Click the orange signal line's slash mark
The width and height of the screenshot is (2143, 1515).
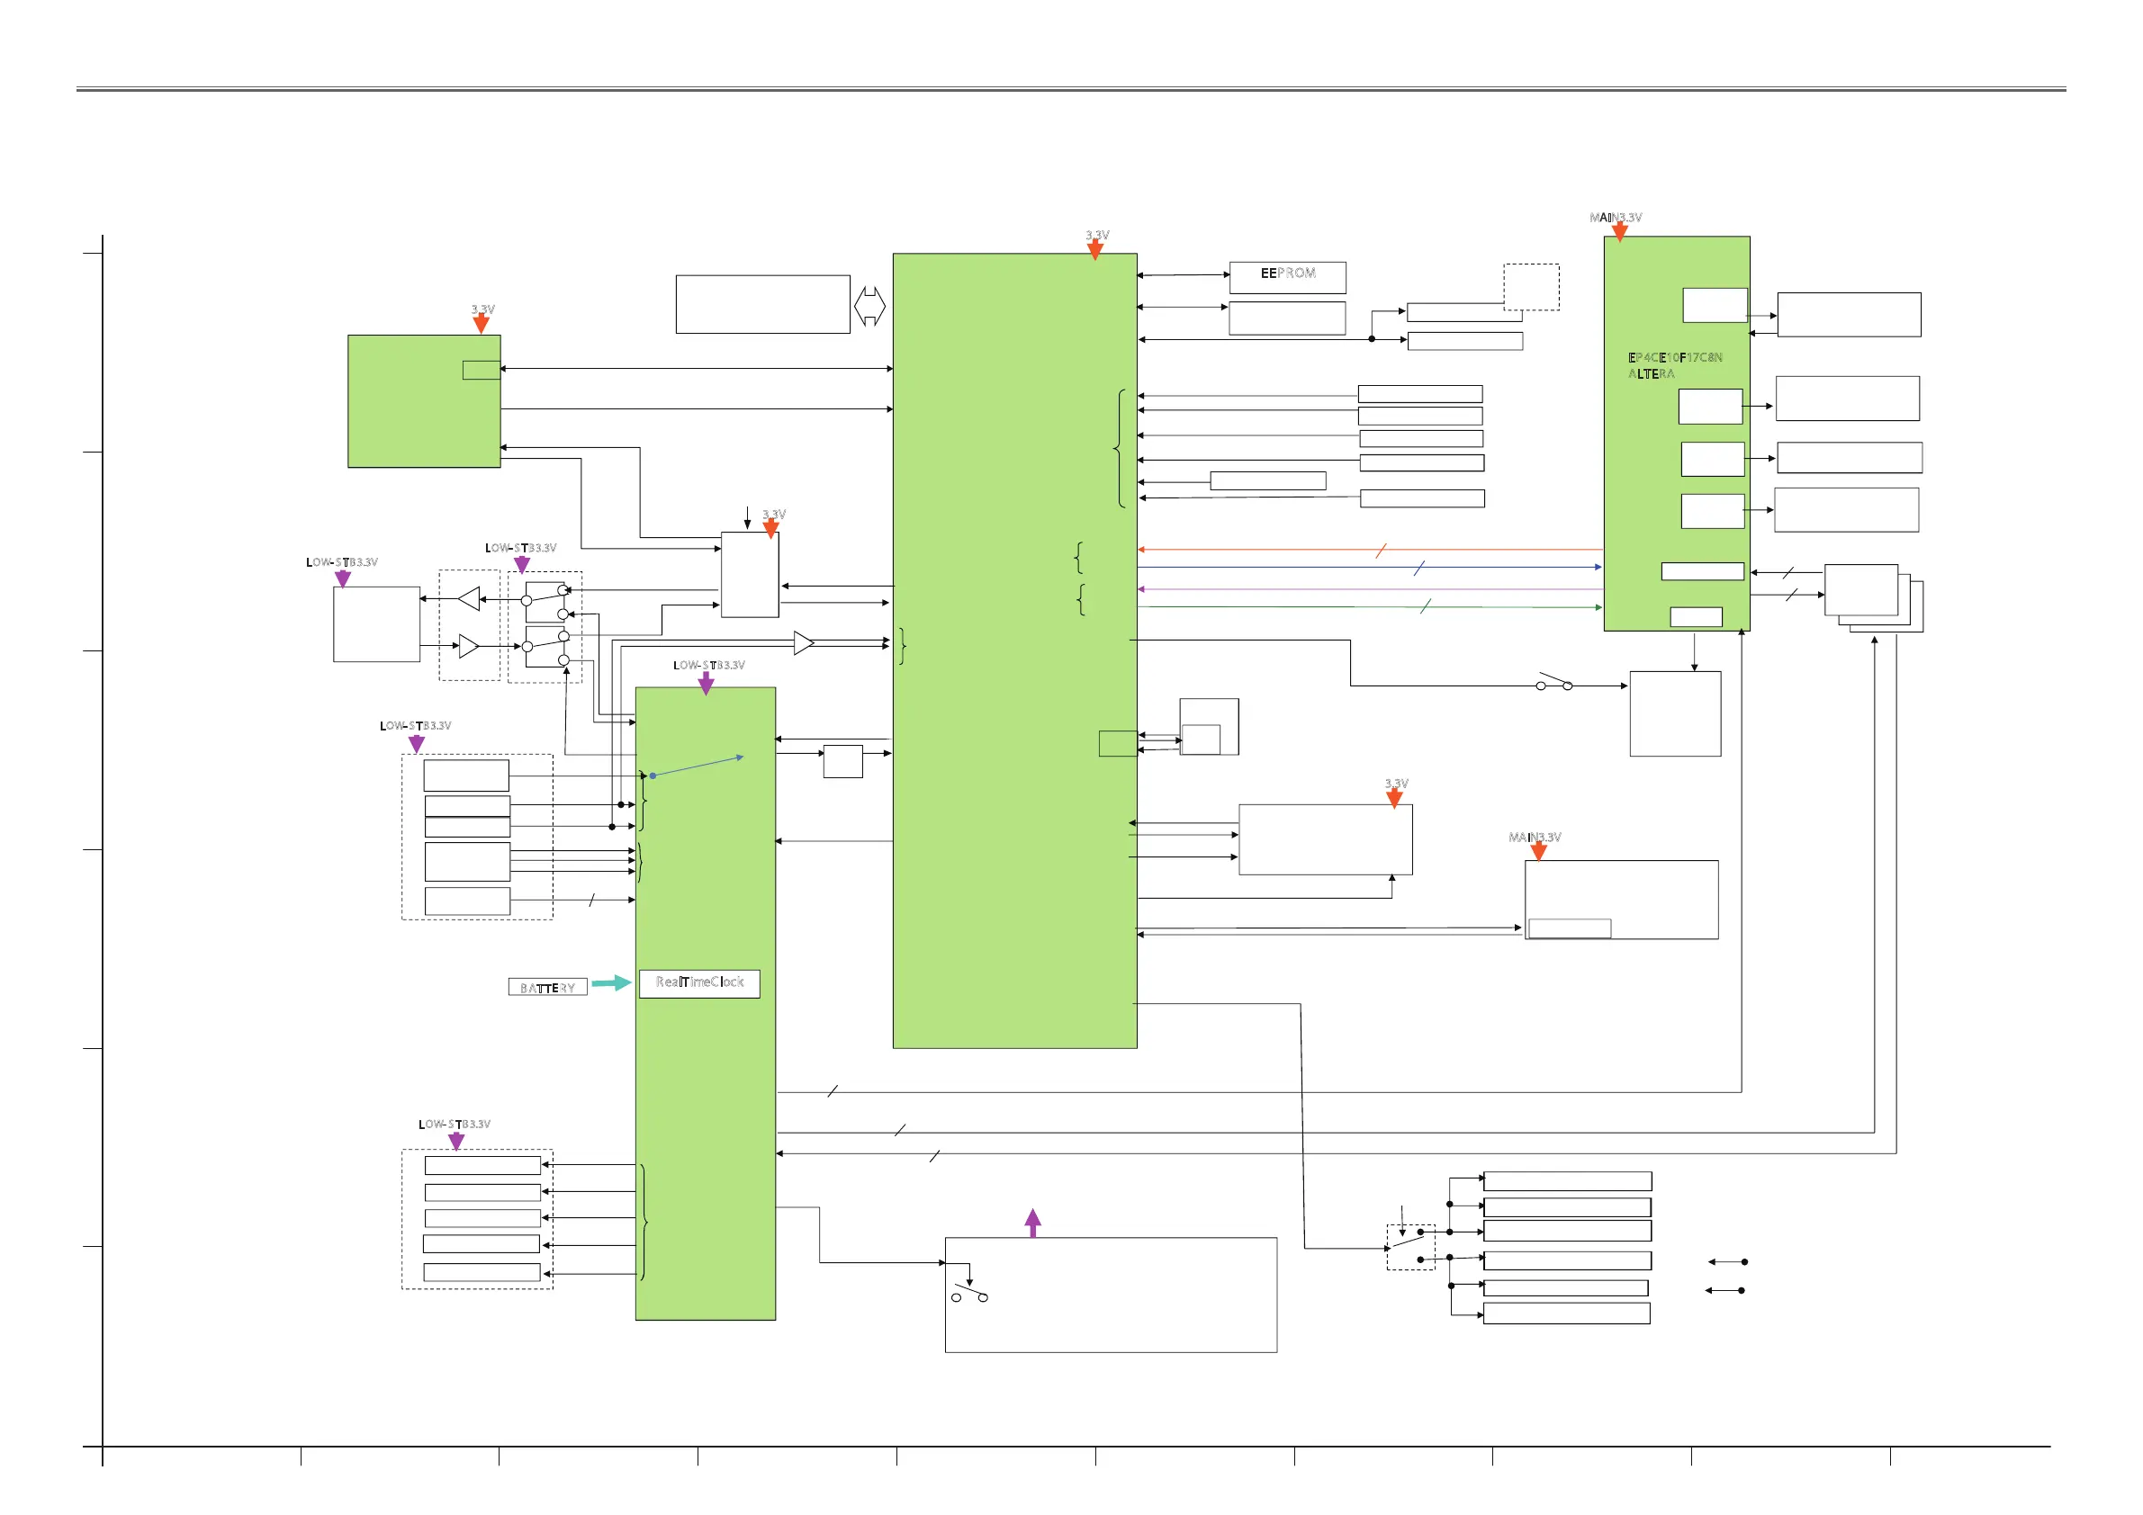[1381, 551]
